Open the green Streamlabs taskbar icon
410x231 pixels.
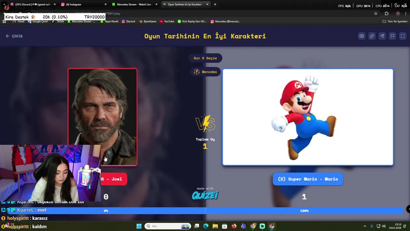point(262,226)
